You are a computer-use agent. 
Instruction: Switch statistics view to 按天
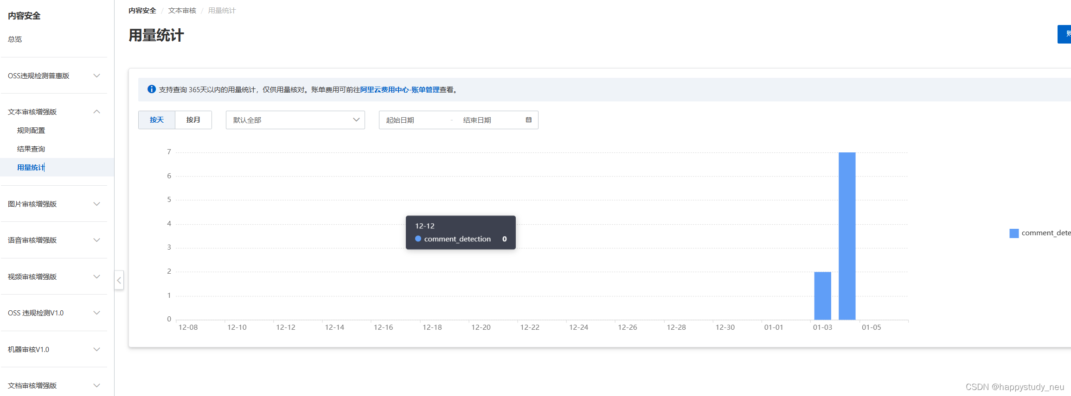(x=157, y=120)
